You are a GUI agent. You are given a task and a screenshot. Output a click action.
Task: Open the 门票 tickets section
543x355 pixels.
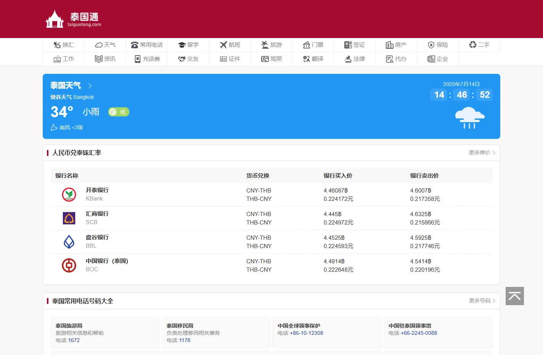(x=313, y=45)
